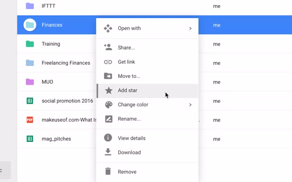
Task: Select the Freelancing Finances folder
Action: click(x=66, y=63)
